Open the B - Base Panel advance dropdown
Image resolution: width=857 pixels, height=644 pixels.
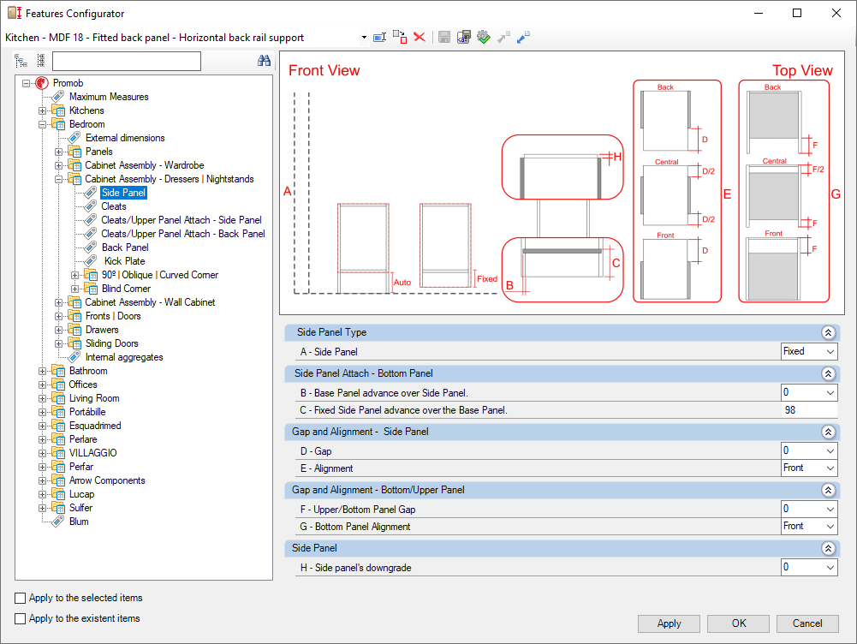click(830, 392)
